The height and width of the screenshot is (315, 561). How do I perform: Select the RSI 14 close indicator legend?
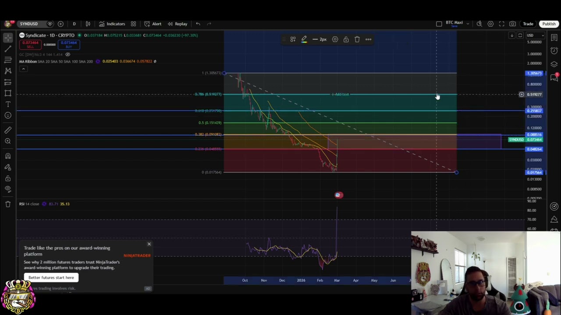coord(29,204)
